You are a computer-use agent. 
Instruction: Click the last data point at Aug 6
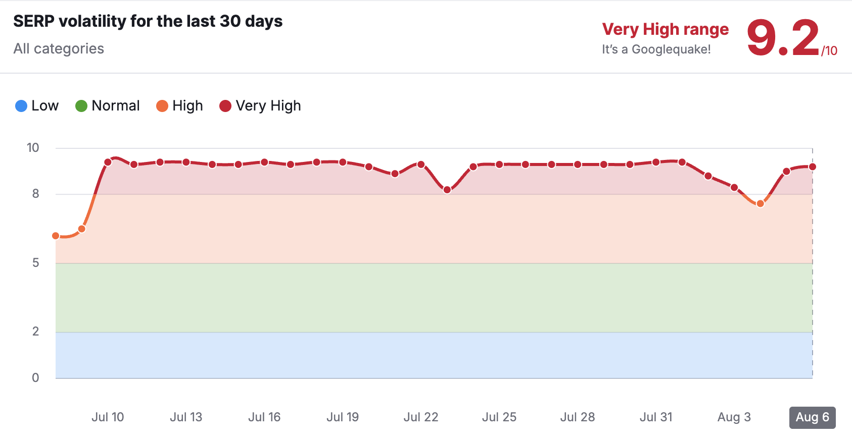tap(813, 167)
